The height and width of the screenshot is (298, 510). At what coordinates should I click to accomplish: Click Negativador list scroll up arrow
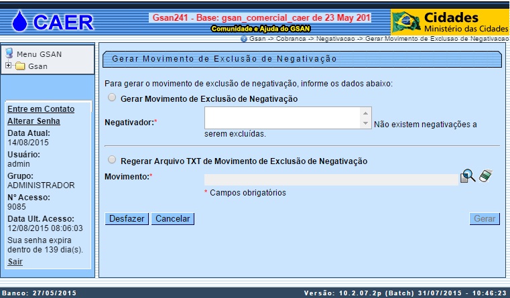[365, 113]
